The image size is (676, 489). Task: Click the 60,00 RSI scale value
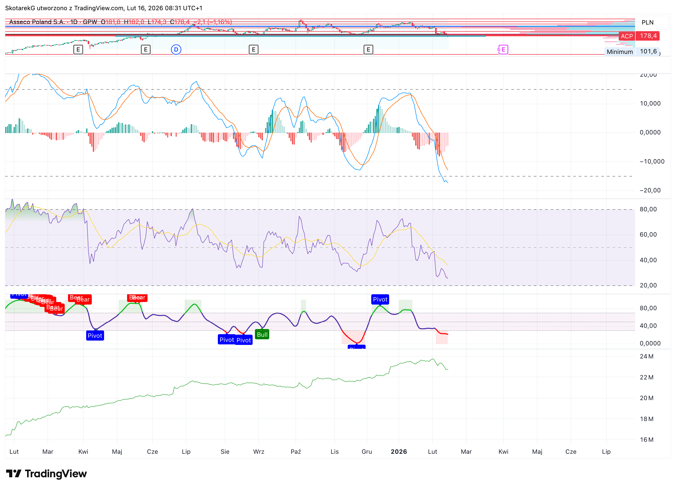(x=648, y=234)
